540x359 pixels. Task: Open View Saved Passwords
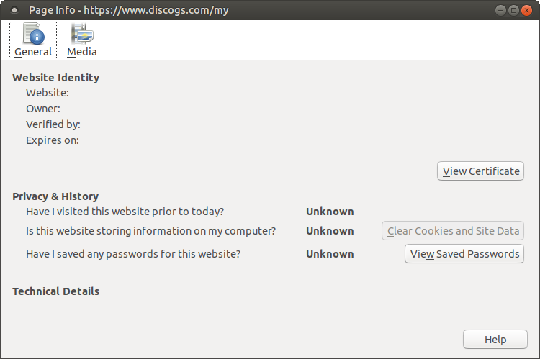point(464,254)
